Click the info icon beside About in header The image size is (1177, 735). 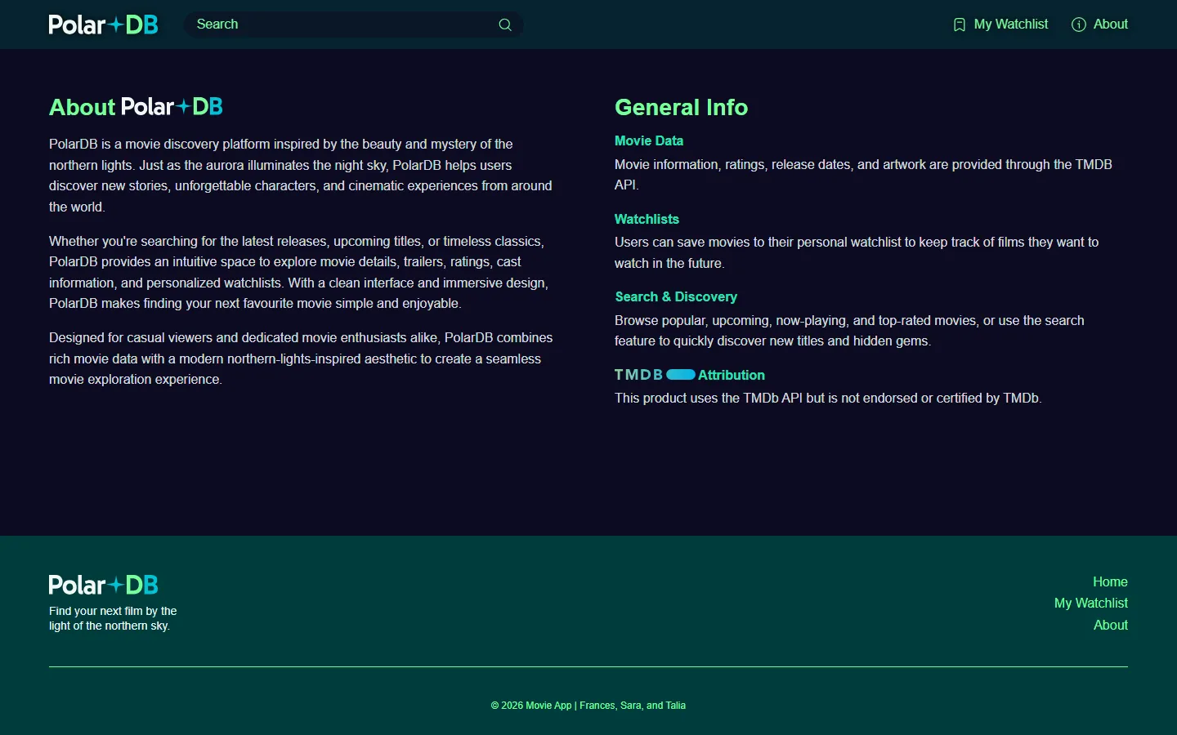tap(1079, 24)
